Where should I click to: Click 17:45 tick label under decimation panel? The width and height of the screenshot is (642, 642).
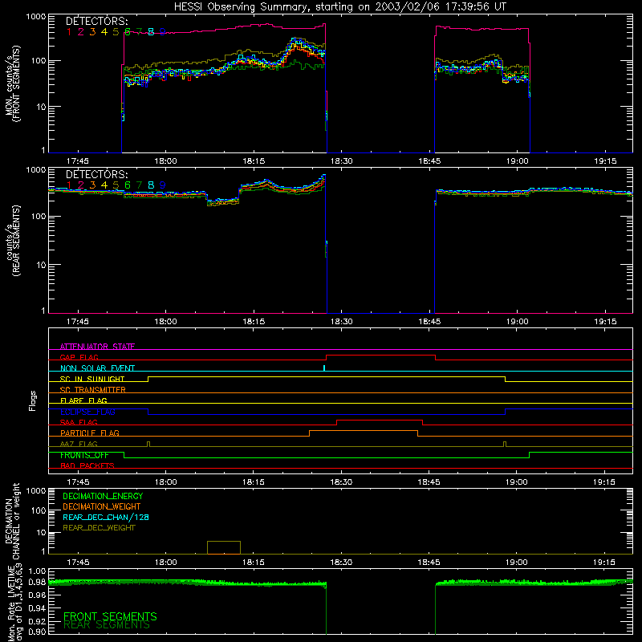[78, 563]
